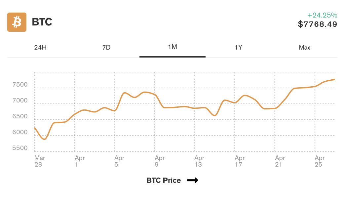Screen dimensions: 347x199
Task: Follow the BTC Price link
Action: pos(164,180)
